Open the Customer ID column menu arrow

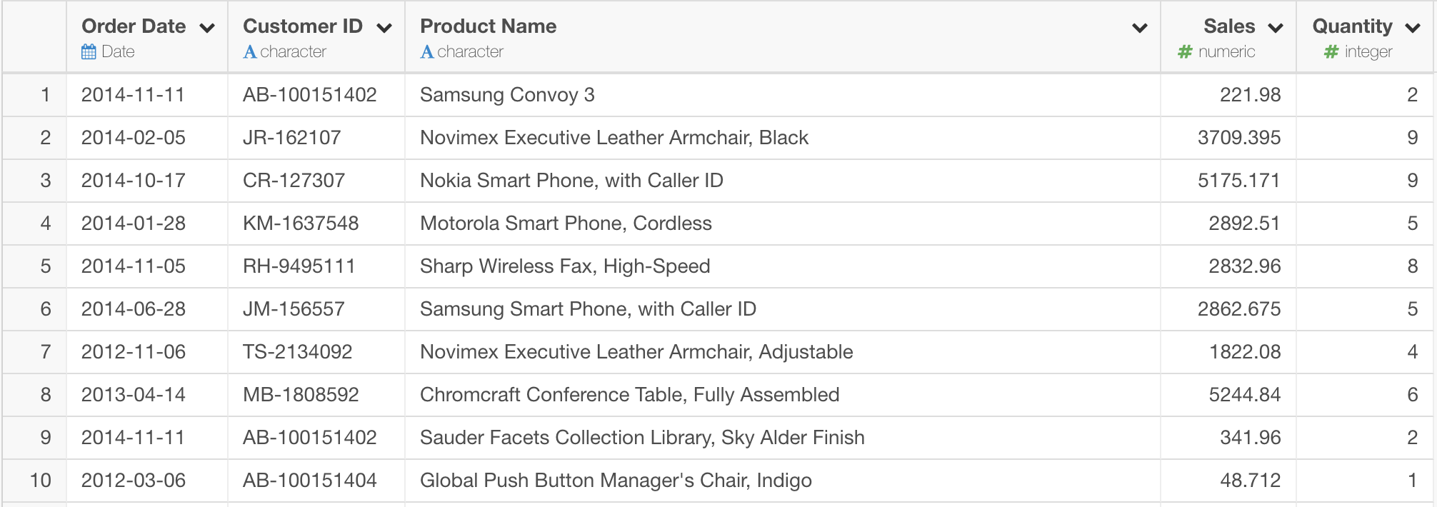click(x=384, y=29)
